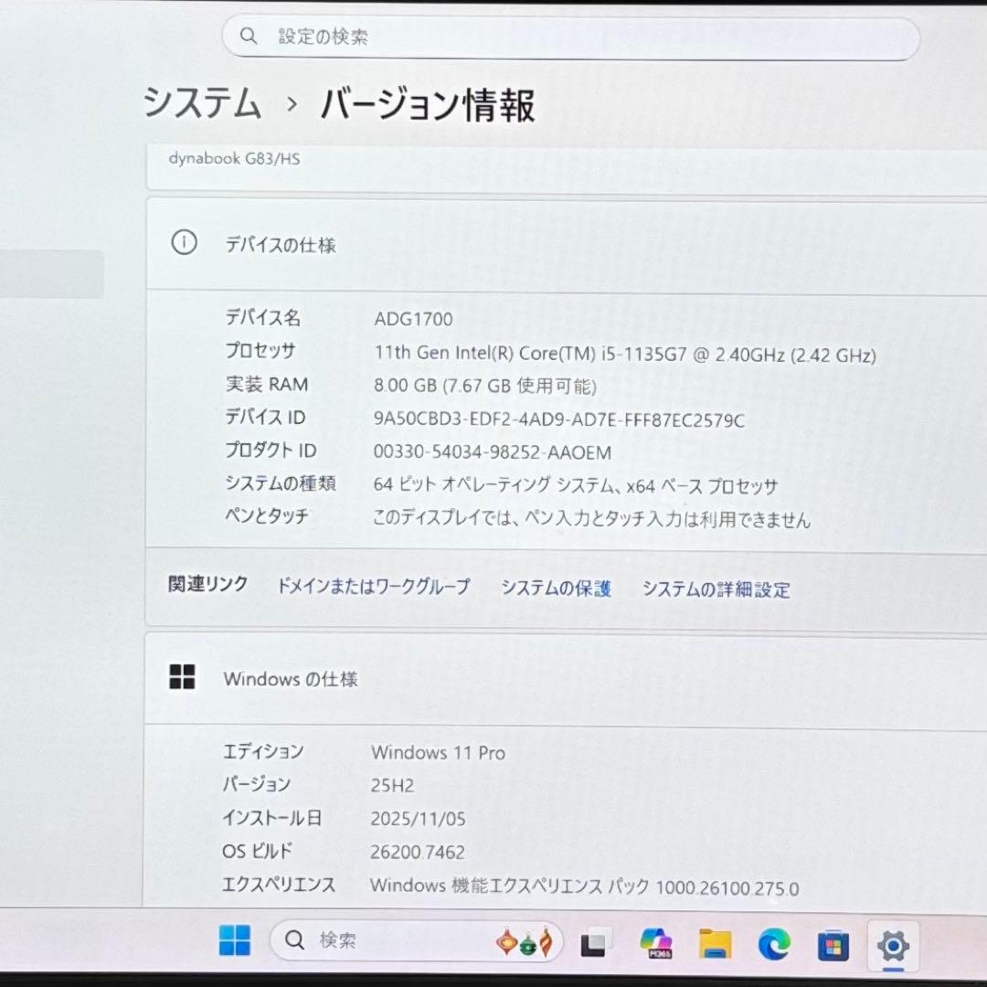The image size is (987, 987).
Task: Open Microsoft Store from the taskbar
Action: [x=833, y=941]
